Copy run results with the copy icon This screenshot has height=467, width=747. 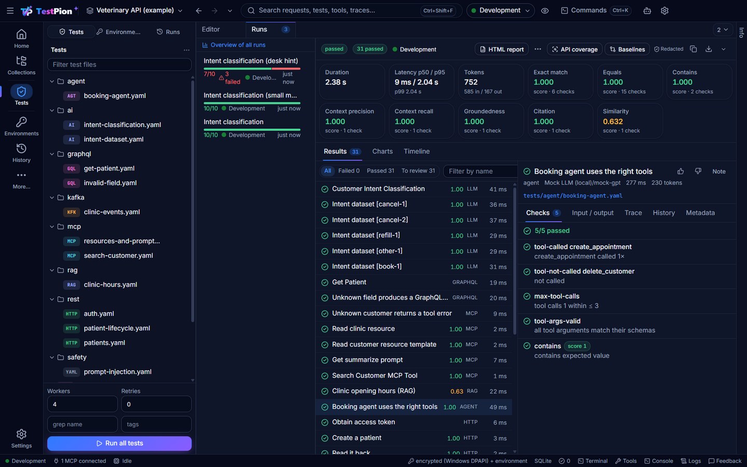coord(693,49)
